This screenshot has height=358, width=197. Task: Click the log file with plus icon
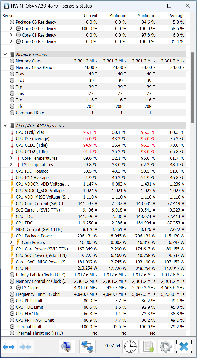[148, 347]
